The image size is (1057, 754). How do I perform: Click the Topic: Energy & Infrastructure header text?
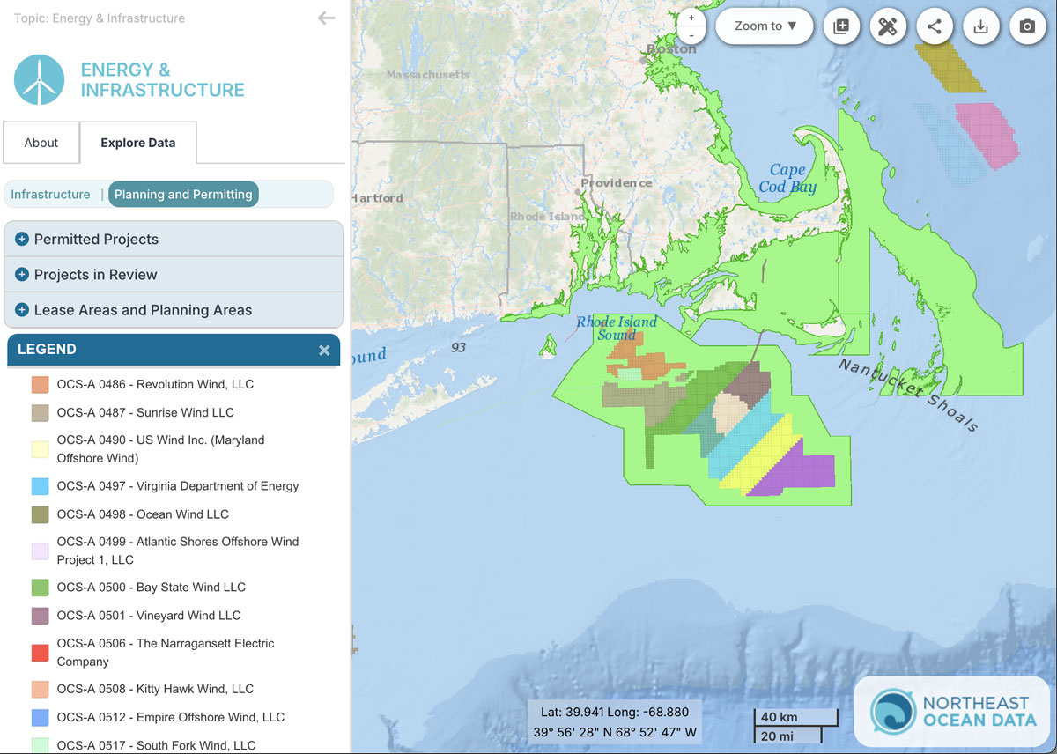(100, 18)
